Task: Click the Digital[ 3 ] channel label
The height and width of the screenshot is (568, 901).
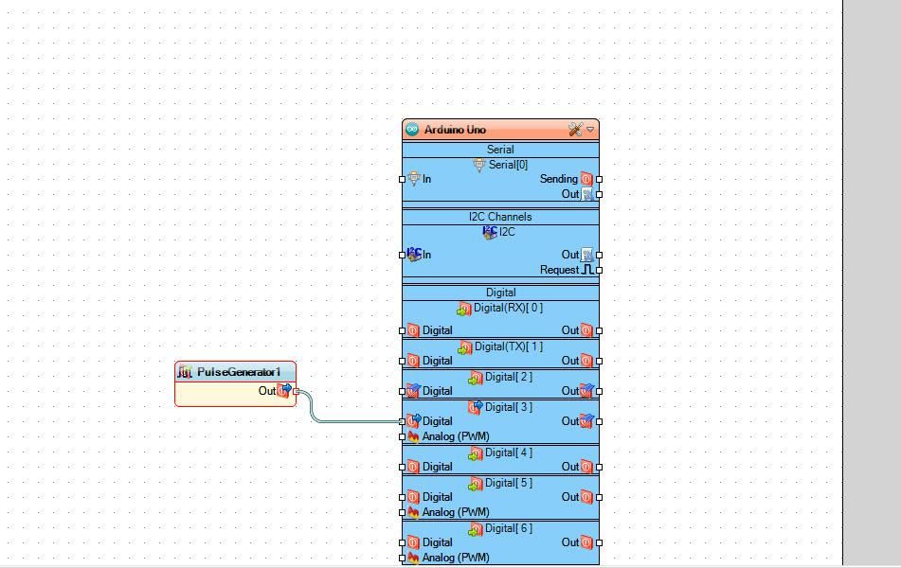Action: 509,407
